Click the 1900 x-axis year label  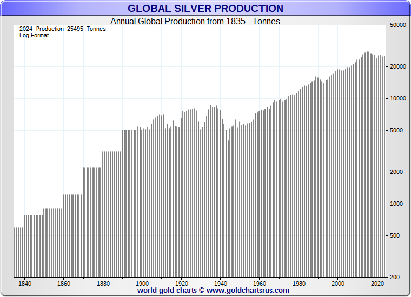pos(142,283)
